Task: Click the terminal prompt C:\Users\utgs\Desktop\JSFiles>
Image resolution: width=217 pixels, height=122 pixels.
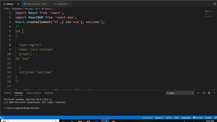Action: point(22,108)
